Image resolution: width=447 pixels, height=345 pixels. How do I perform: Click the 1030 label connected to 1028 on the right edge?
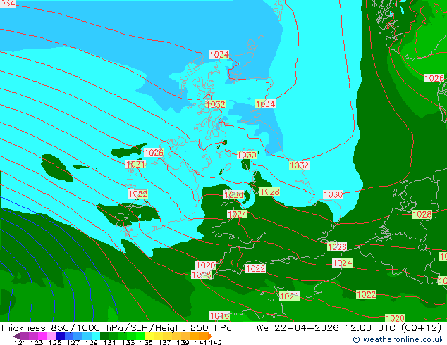pos(333,195)
